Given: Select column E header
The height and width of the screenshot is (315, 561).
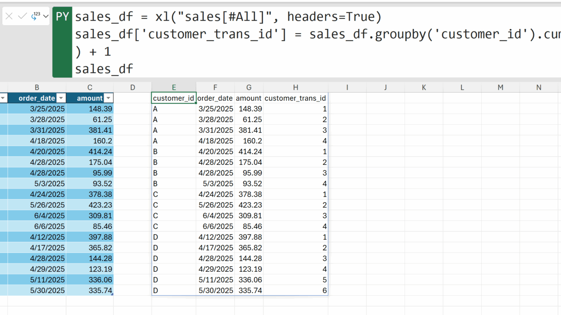Looking at the screenshot, I should click(x=174, y=87).
